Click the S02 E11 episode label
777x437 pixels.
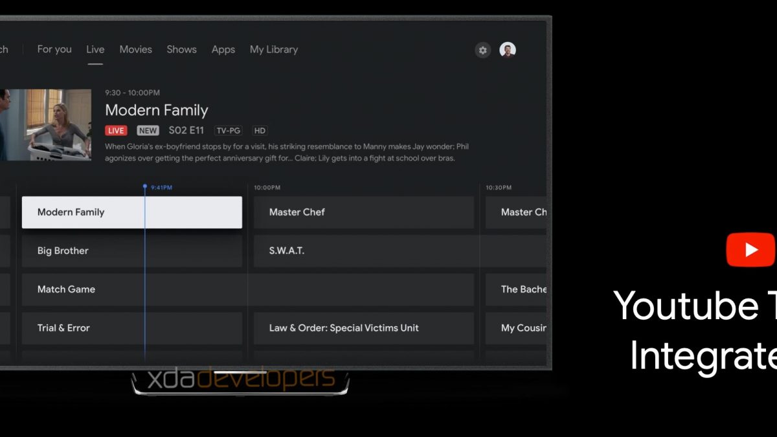point(186,131)
